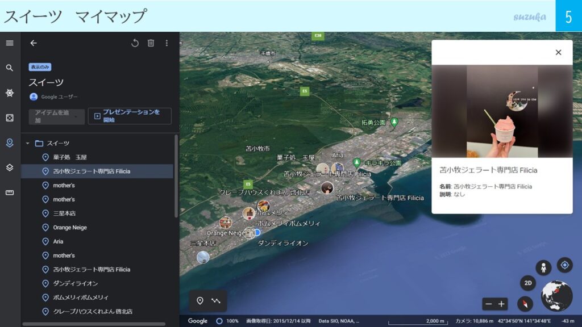Delete project using trash icon
This screenshot has width=582, height=327.
coord(151,43)
